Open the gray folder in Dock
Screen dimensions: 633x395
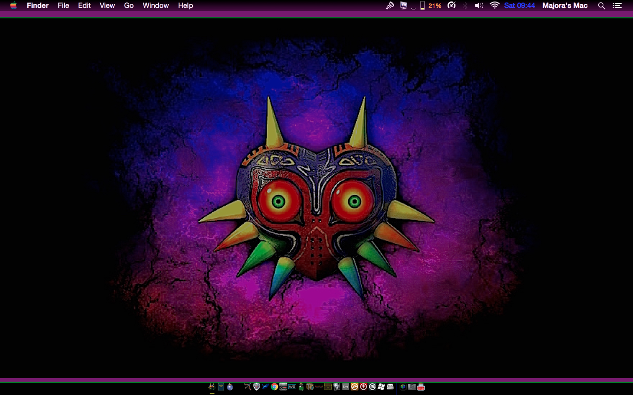(x=412, y=387)
